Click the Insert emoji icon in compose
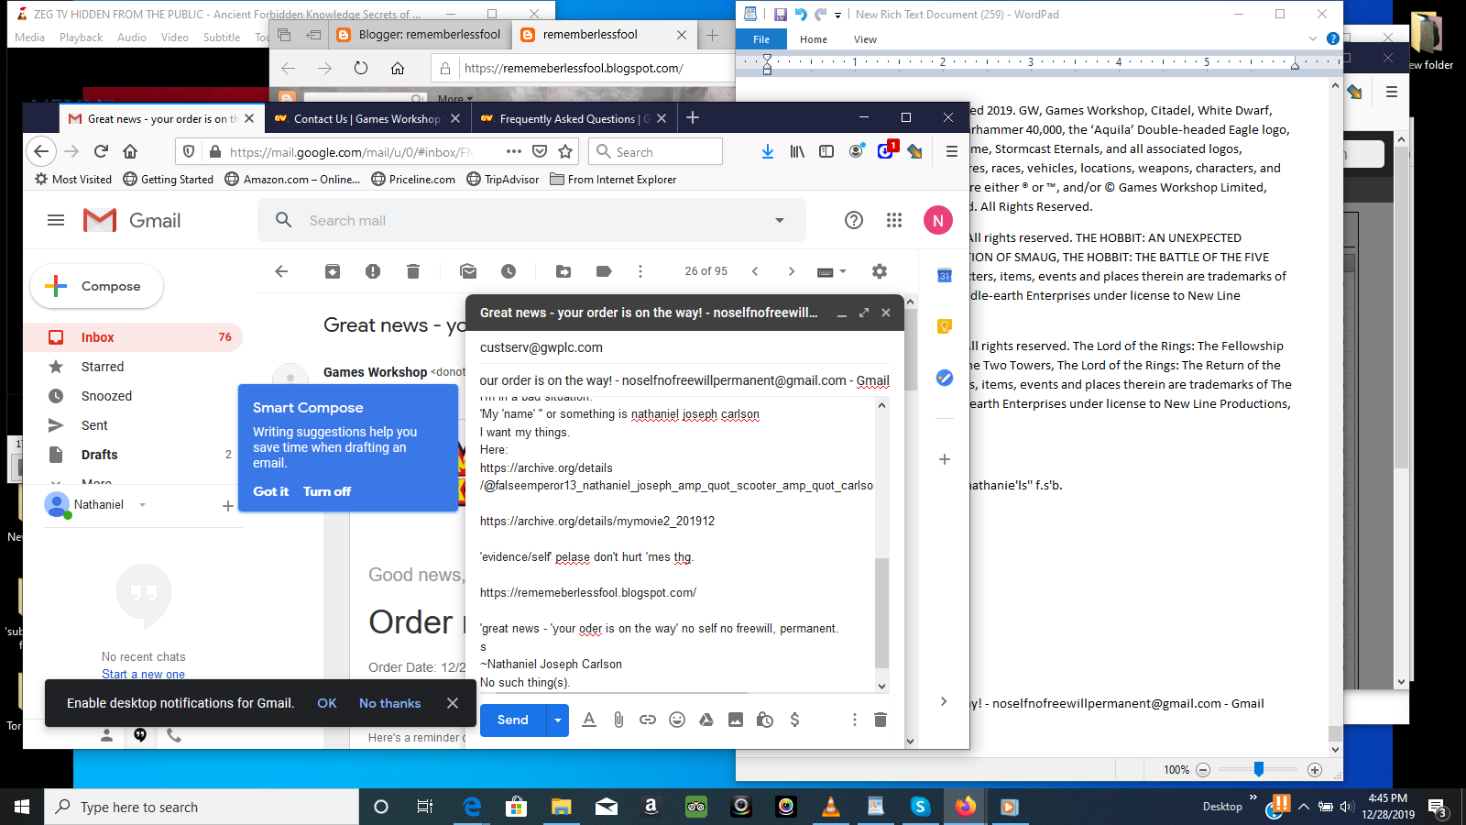 (x=677, y=720)
